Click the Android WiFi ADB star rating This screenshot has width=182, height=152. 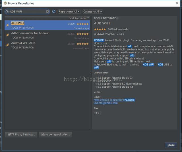point(82,44)
